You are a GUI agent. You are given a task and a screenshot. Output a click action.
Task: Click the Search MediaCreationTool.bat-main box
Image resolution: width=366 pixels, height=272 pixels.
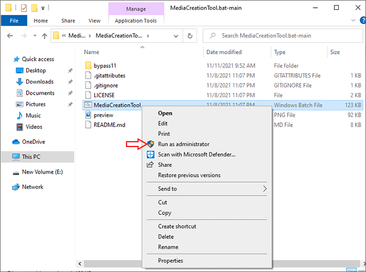pyautogui.click(x=283, y=36)
